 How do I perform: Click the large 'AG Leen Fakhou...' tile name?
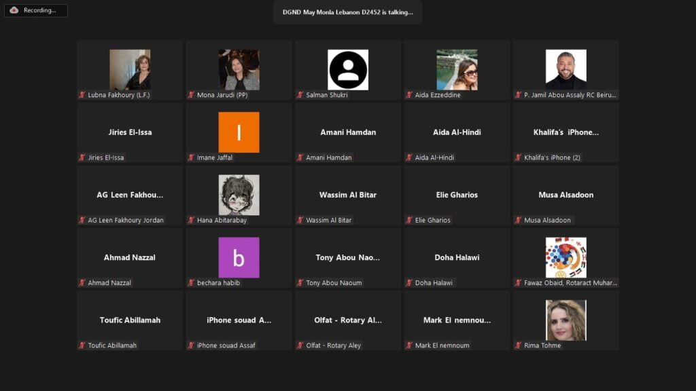pyautogui.click(x=130, y=195)
